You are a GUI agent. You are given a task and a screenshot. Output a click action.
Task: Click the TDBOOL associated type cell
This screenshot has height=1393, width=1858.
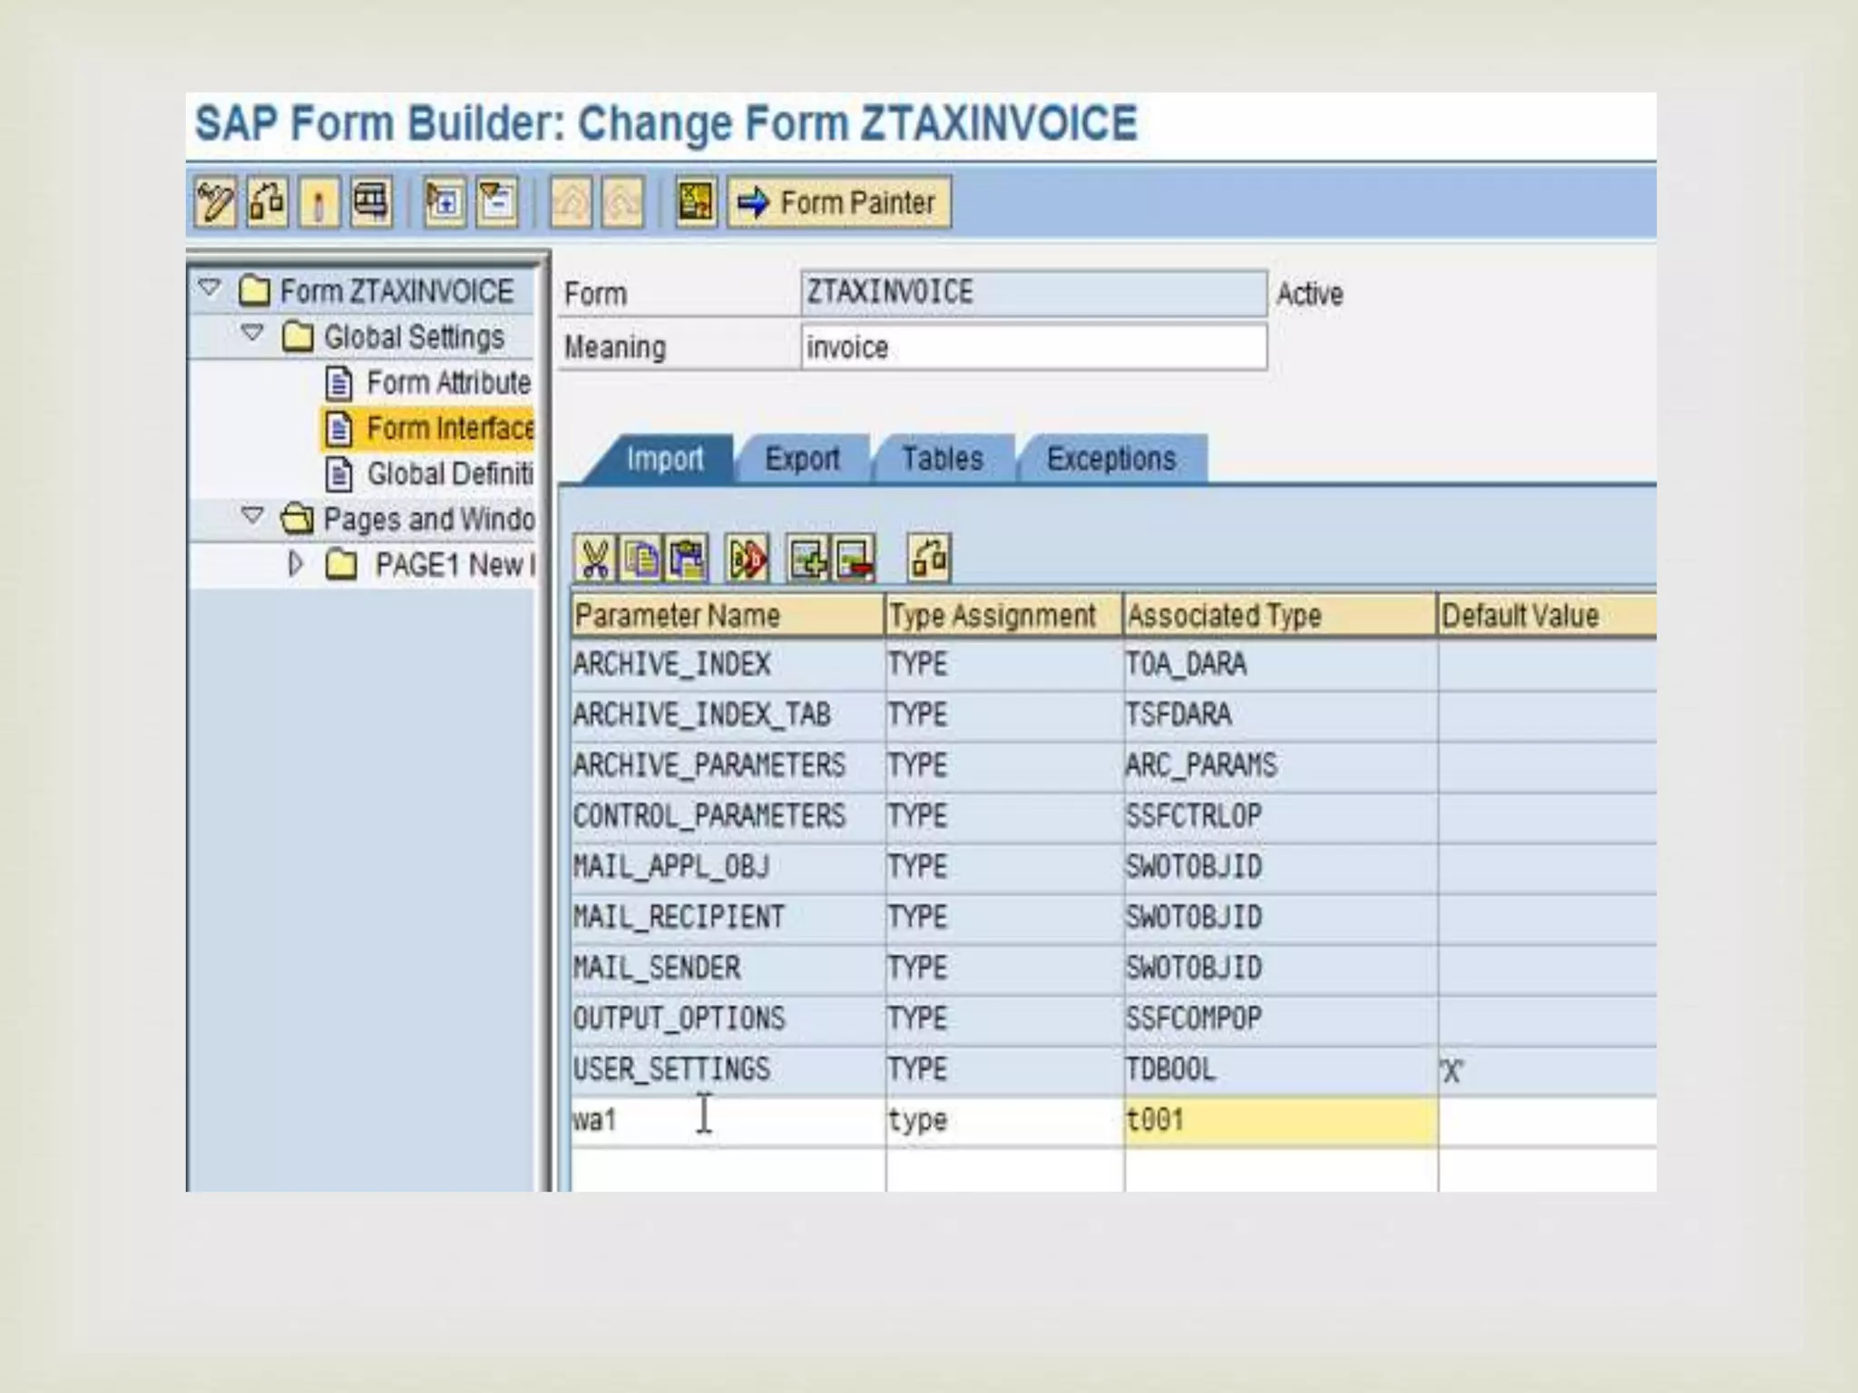[x=1280, y=1069]
